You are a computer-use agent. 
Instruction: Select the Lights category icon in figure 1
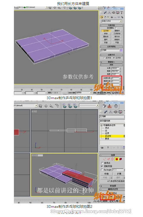108,17
